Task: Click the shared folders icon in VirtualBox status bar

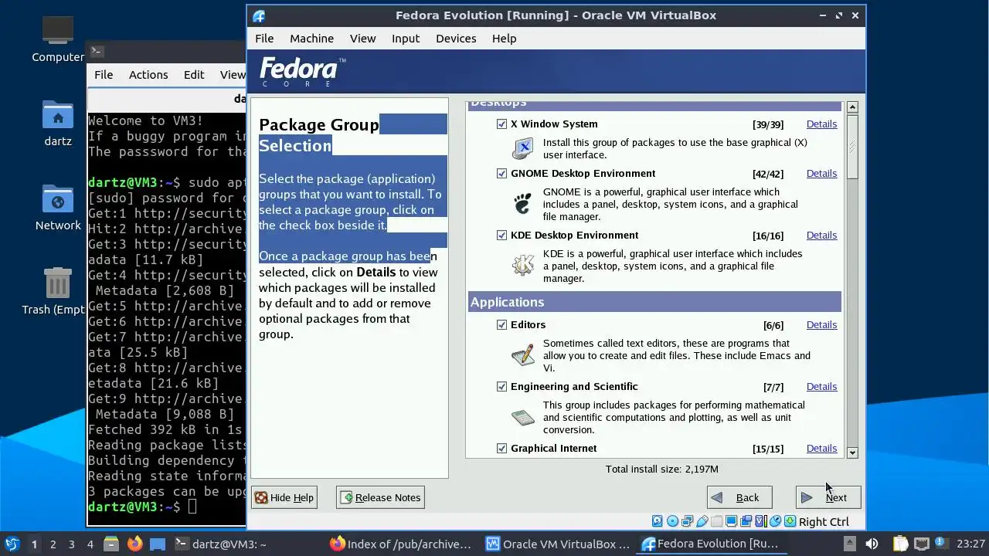Action: coord(716,521)
